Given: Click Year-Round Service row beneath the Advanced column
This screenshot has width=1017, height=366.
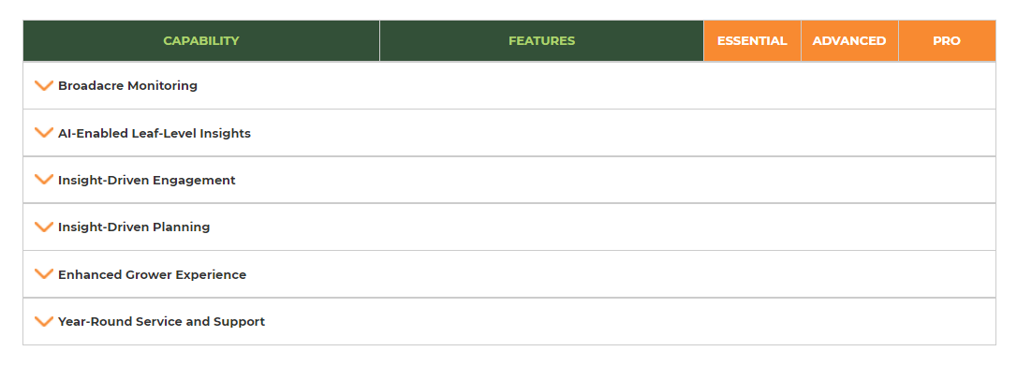Looking at the screenshot, I should (849, 321).
